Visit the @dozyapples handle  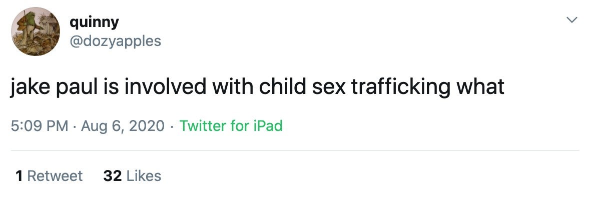pos(115,40)
